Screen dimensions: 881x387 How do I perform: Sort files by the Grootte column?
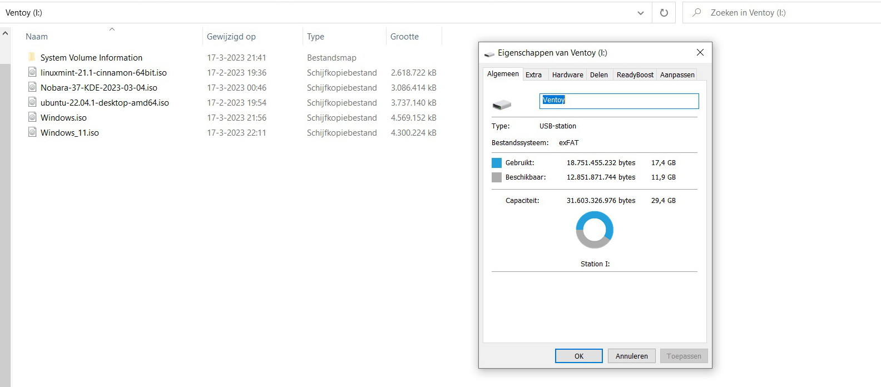click(404, 37)
